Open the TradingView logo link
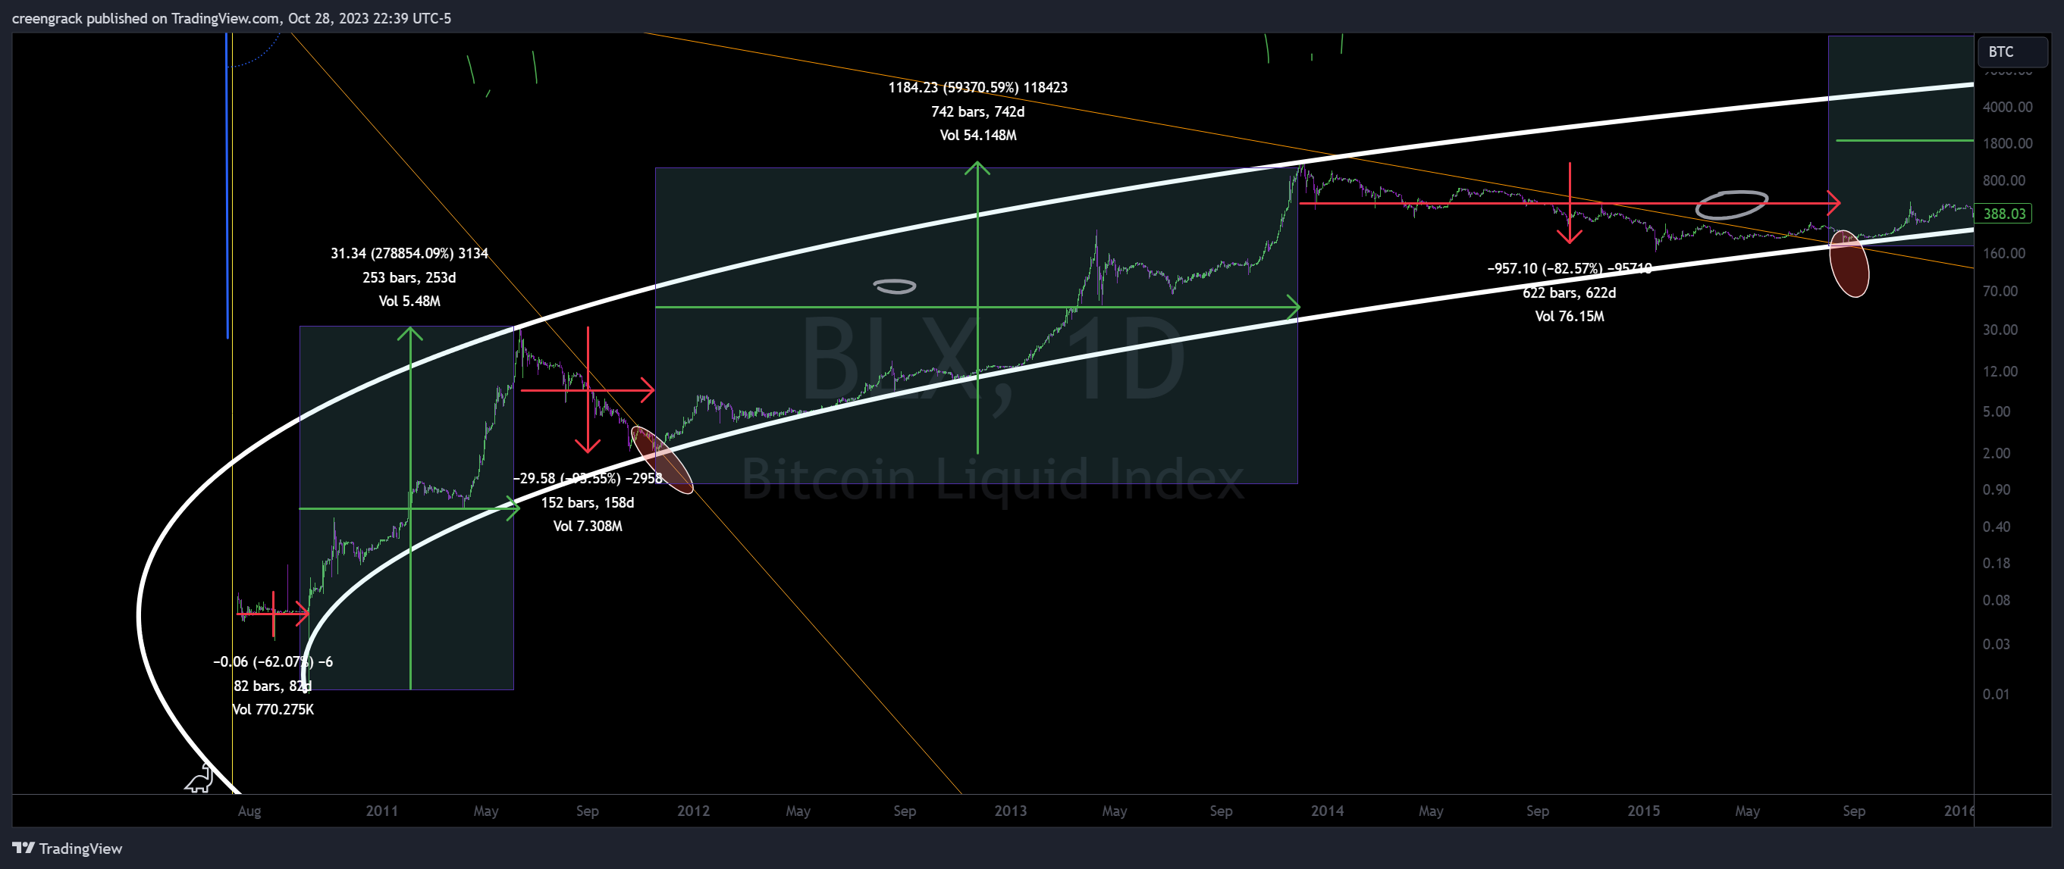 (x=67, y=849)
